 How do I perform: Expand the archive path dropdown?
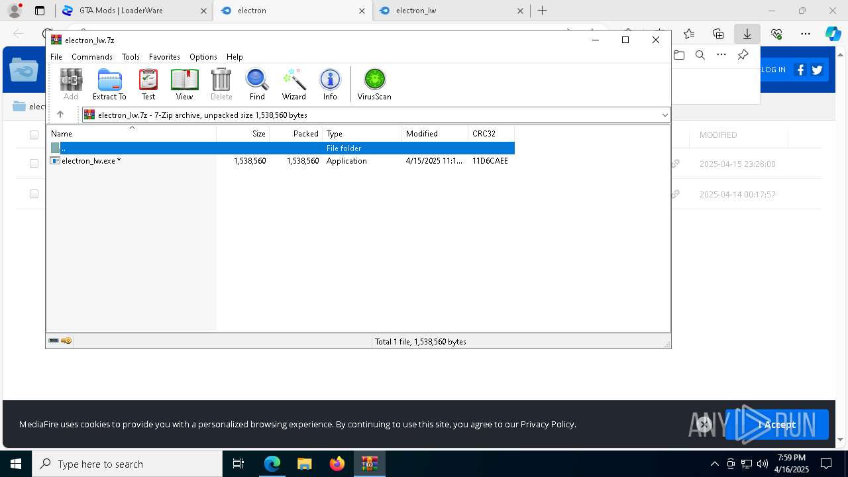click(x=664, y=115)
